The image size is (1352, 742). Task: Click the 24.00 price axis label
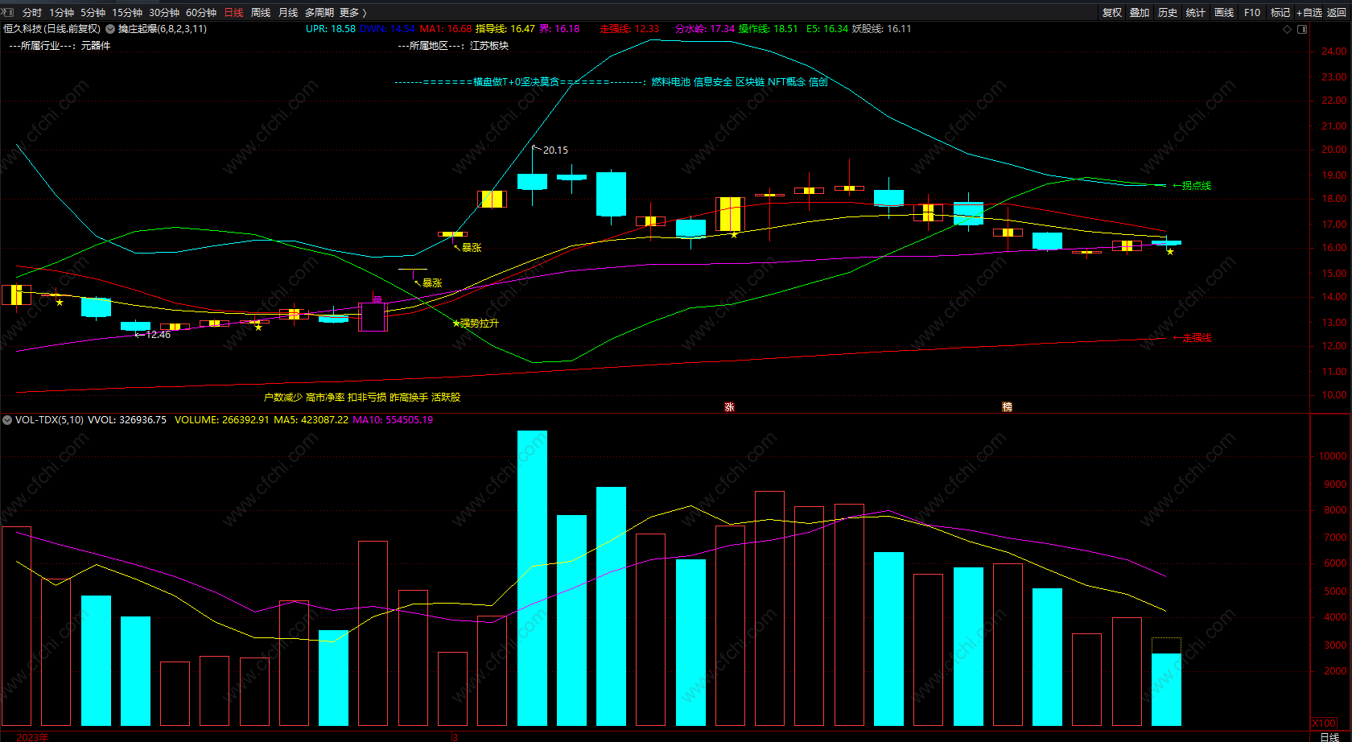point(1333,52)
